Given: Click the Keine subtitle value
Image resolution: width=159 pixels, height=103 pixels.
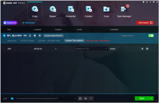Looking at the screenshot, I should [x=113, y=49].
